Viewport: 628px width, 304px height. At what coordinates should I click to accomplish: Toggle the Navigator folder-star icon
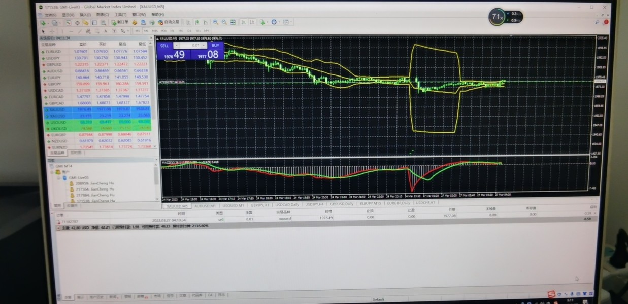click(86, 23)
